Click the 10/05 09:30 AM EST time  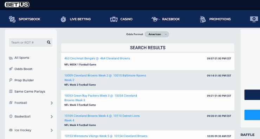click(x=219, y=136)
